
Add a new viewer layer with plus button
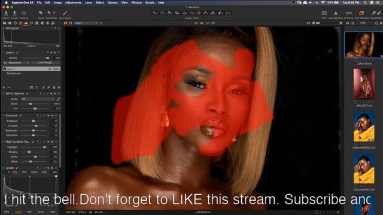tap(101, 23)
